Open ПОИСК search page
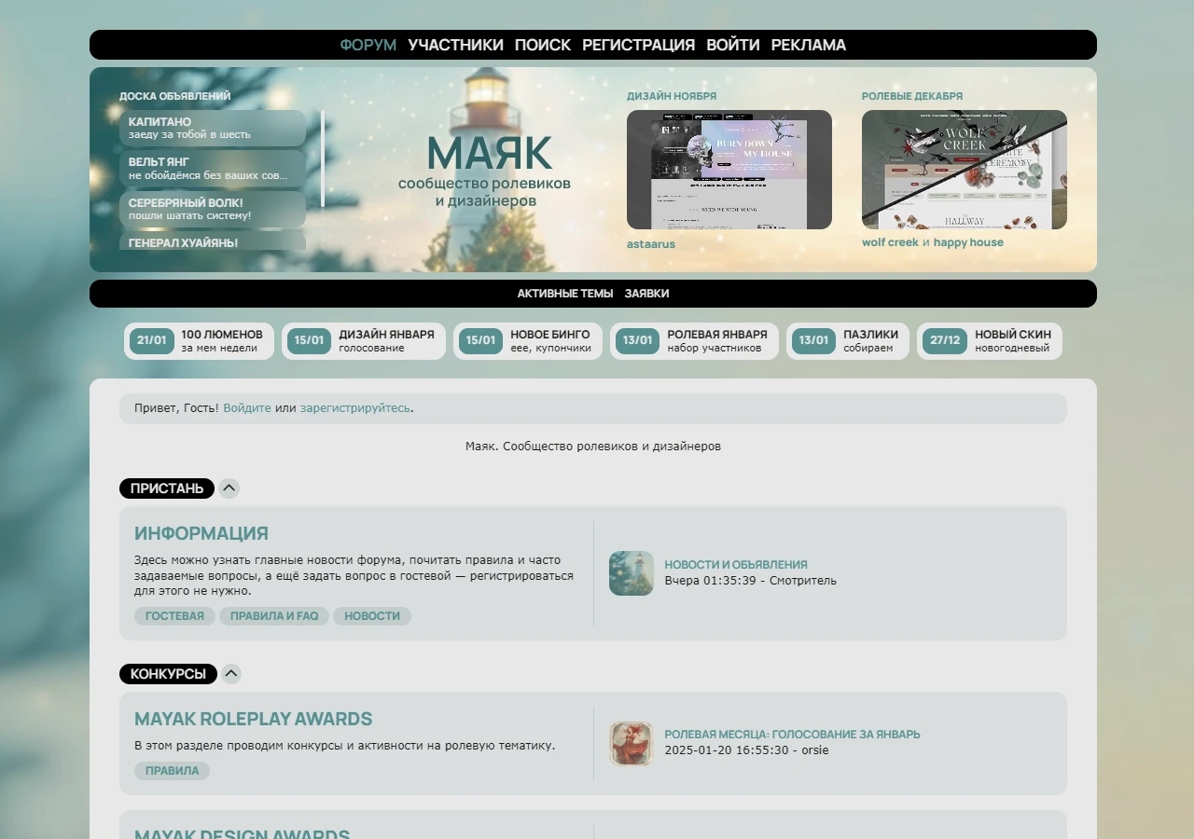The image size is (1194, 839). [x=543, y=45]
